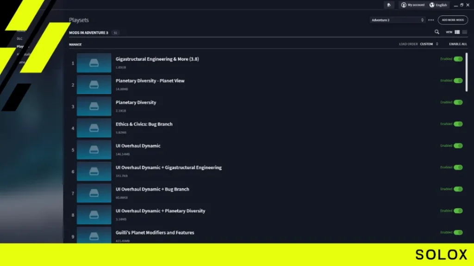474x266 pixels.
Task: Click MODS IN ADVENTURE 3 header
Action: click(x=88, y=33)
